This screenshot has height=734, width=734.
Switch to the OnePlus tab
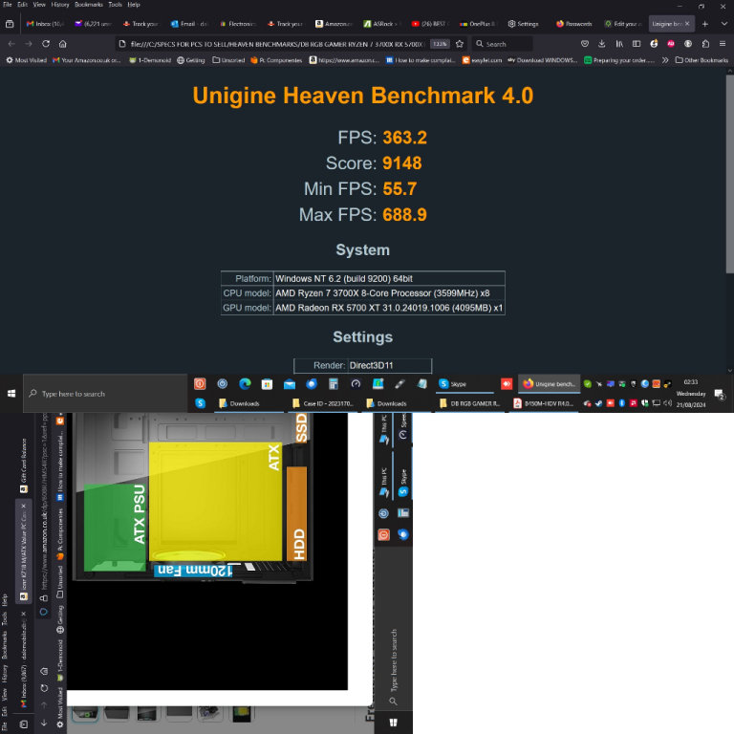(478, 24)
